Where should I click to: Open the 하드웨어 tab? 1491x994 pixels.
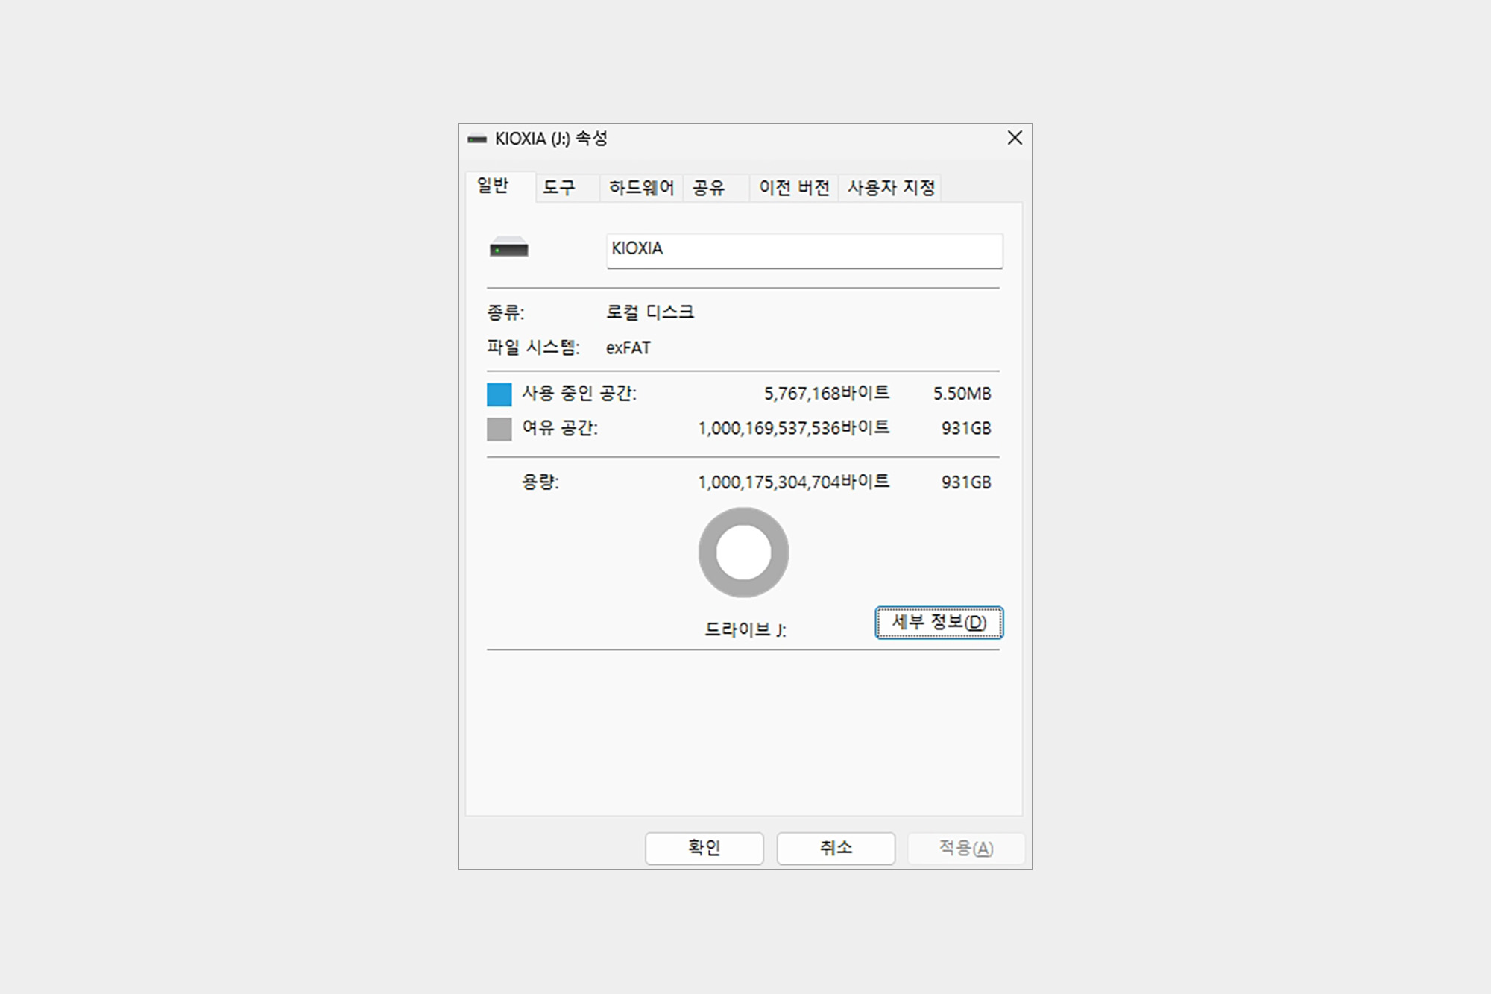tap(641, 188)
